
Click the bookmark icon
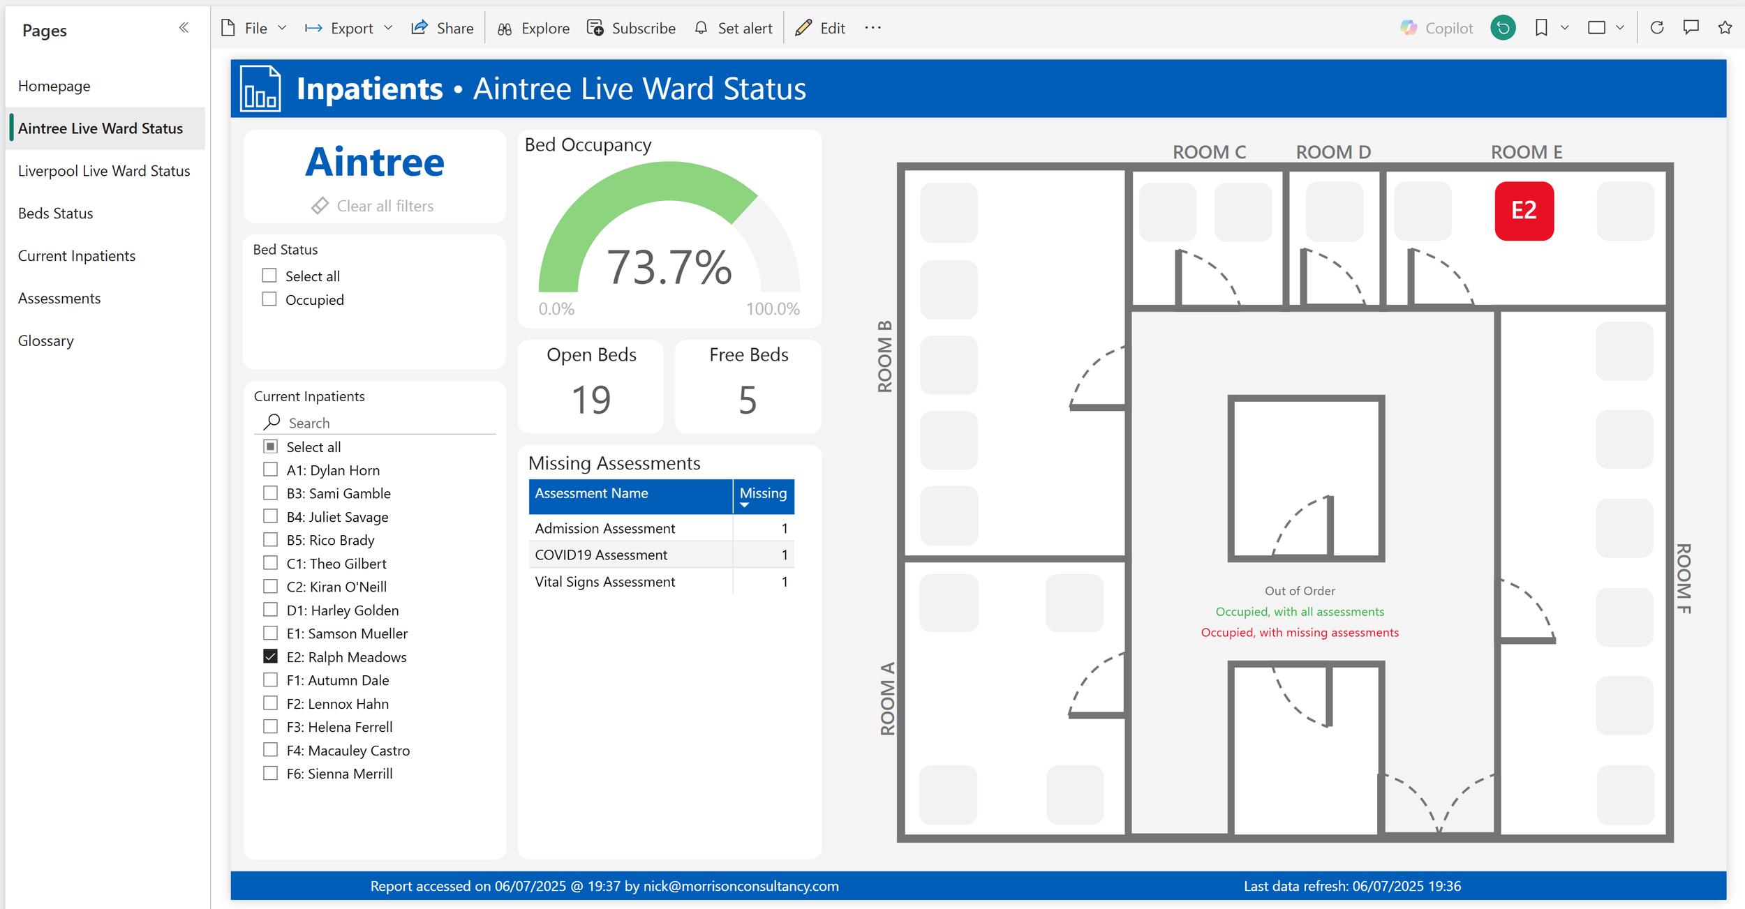[1541, 28]
